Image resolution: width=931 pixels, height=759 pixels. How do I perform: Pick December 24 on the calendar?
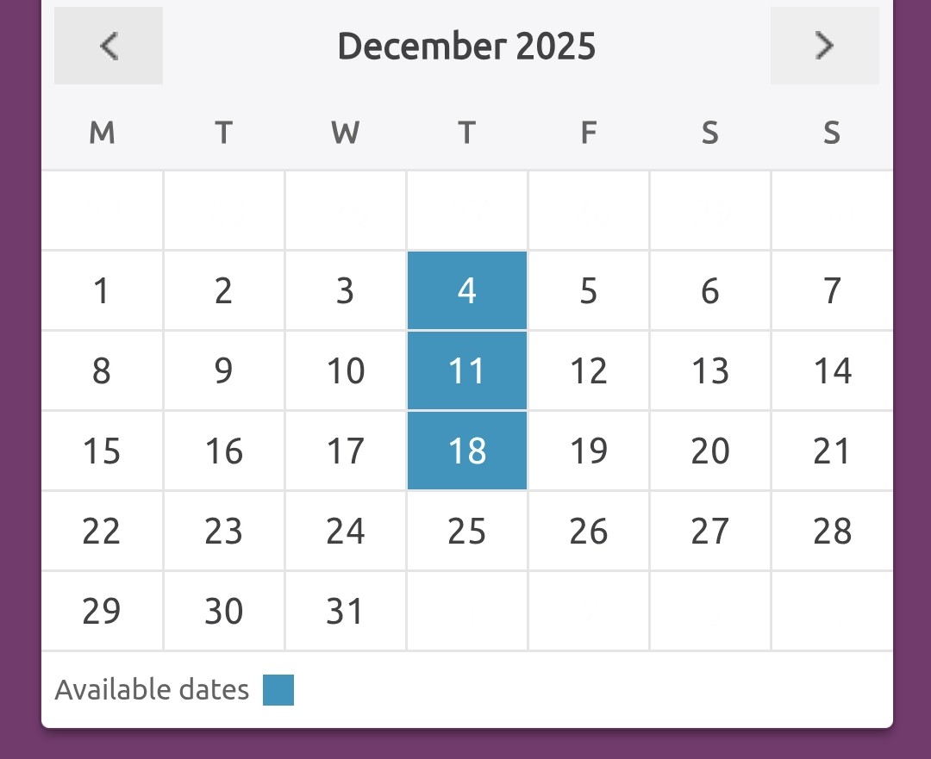pos(345,532)
